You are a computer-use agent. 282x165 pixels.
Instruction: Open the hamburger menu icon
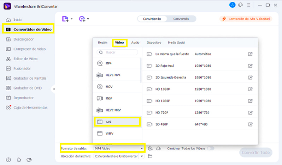click(x=249, y=5)
